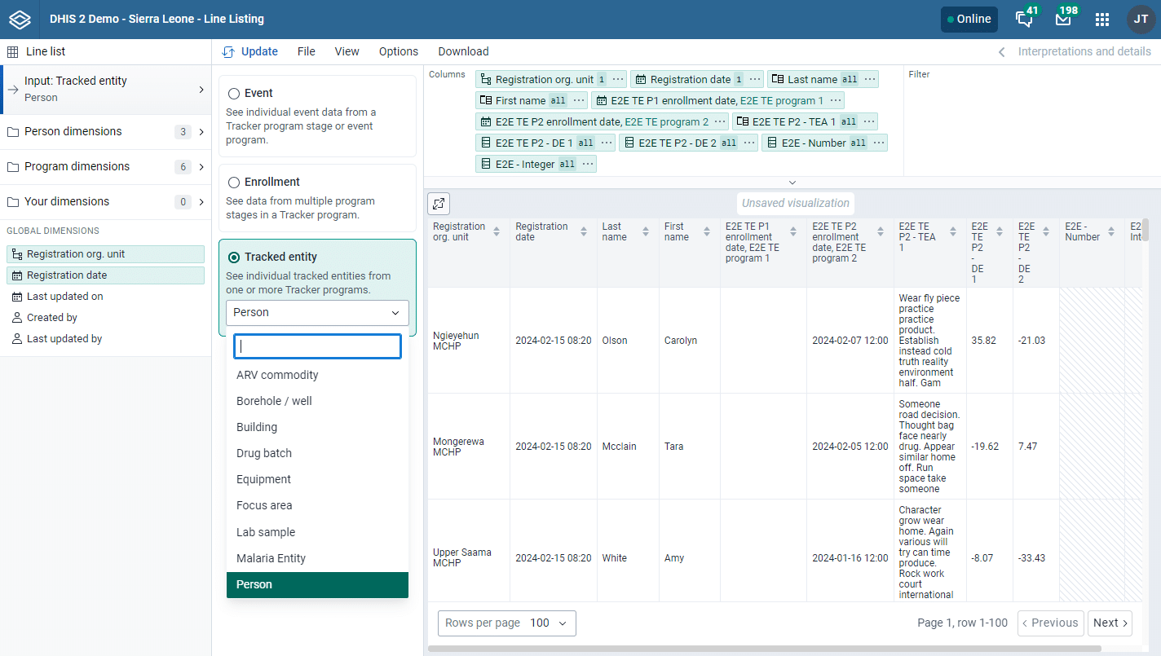Open options menu on Last name chip
The image size is (1161, 656).
870,79
